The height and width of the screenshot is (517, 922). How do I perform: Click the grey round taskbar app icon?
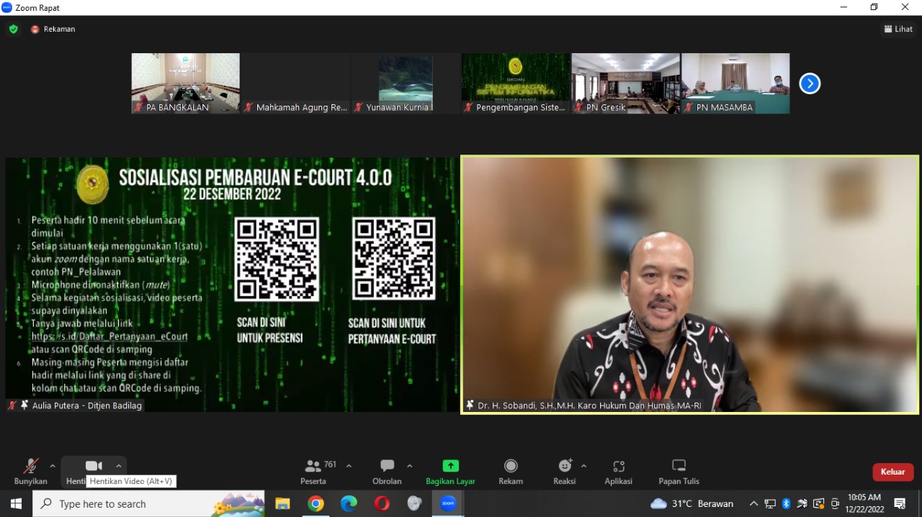[x=415, y=503]
